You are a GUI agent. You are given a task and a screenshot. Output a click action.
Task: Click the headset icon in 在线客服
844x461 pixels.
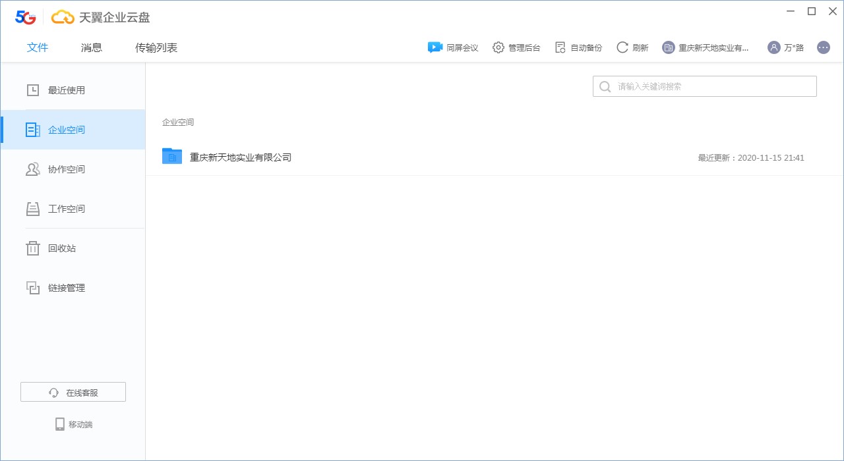pos(54,393)
